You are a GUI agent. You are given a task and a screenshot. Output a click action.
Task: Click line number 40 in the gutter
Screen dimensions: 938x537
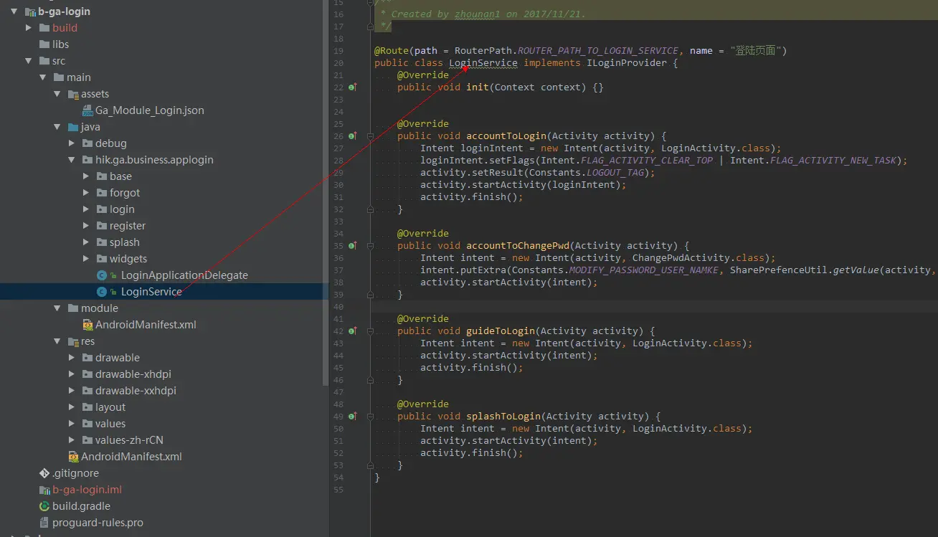click(x=338, y=307)
